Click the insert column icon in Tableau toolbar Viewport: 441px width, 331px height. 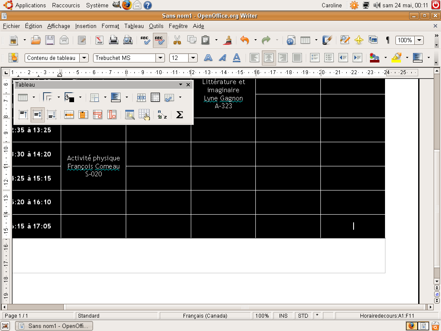click(83, 115)
